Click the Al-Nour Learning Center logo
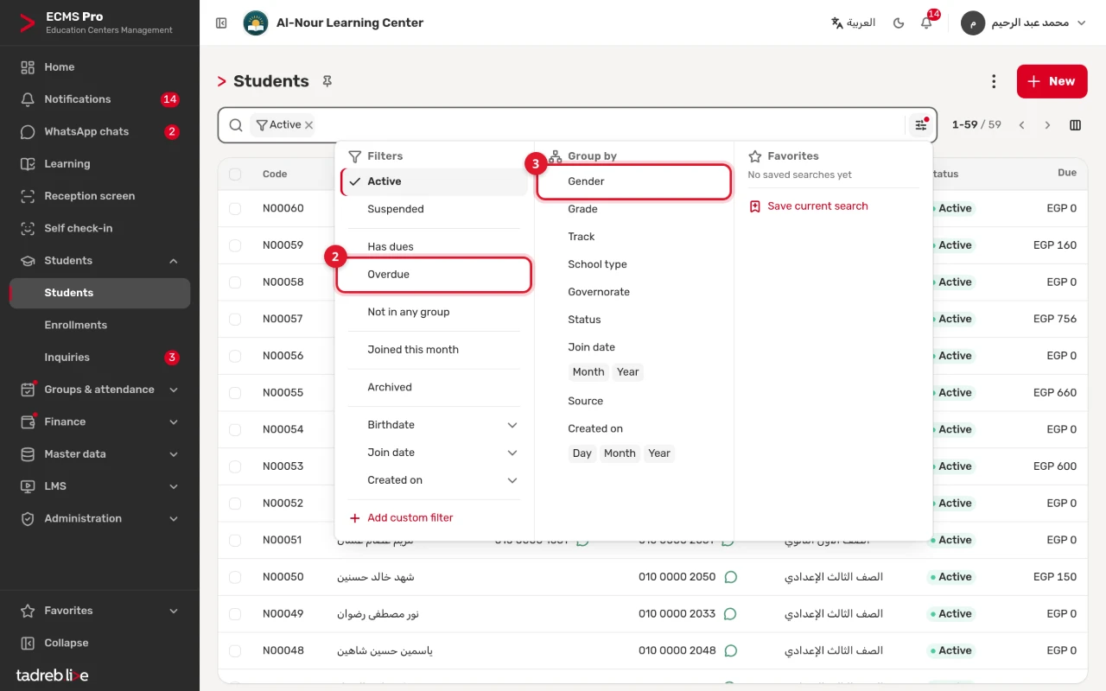 (256, 23)
